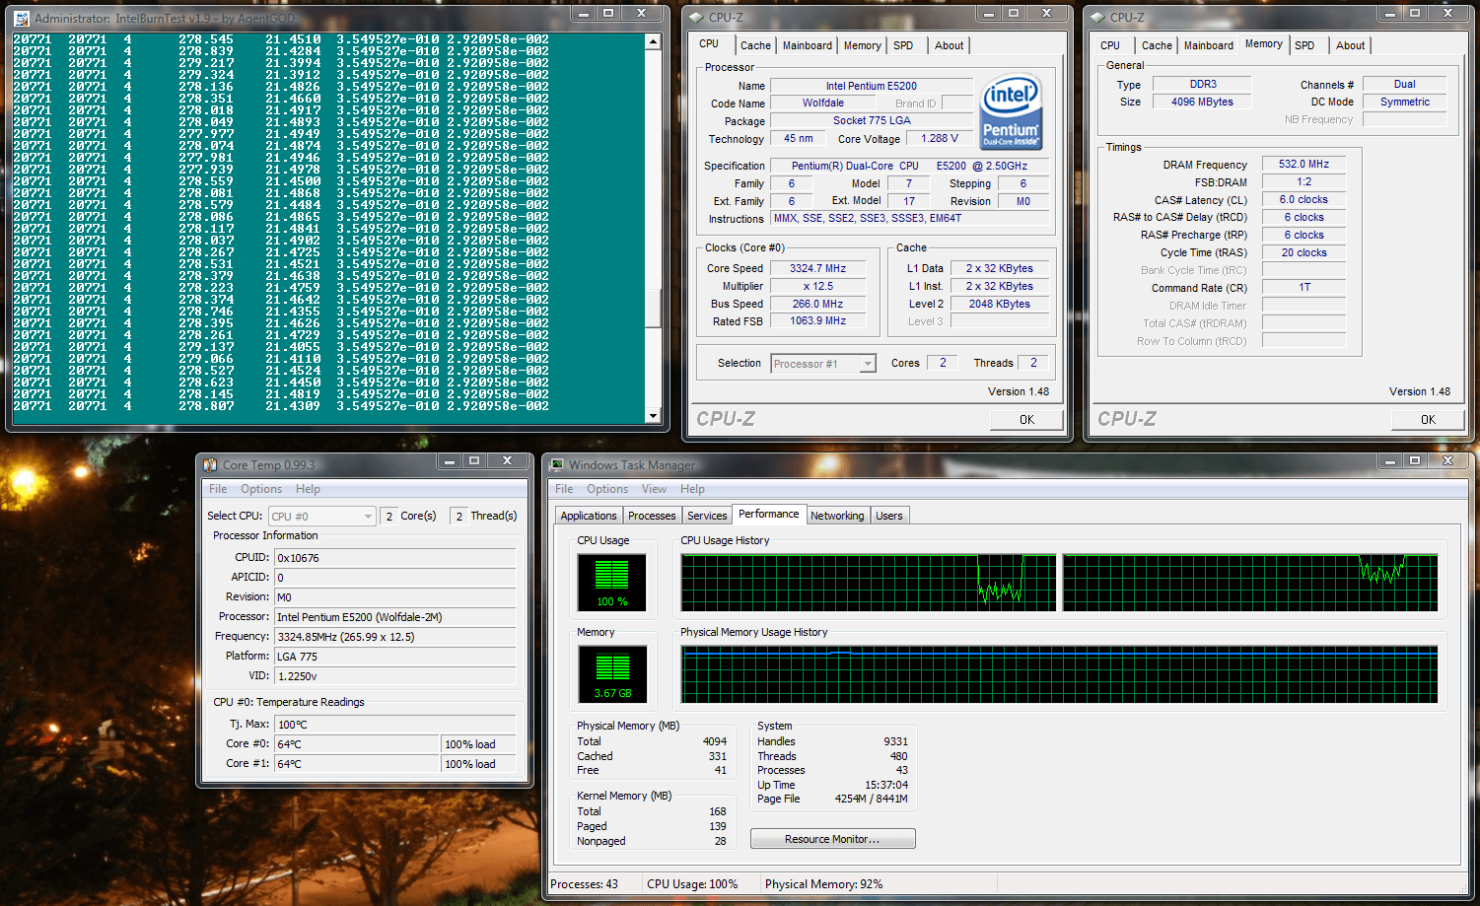The image size is (1480, 906).
Task: Click the '1063.9 MHz' rated FSB value
Action: point(817,320)
